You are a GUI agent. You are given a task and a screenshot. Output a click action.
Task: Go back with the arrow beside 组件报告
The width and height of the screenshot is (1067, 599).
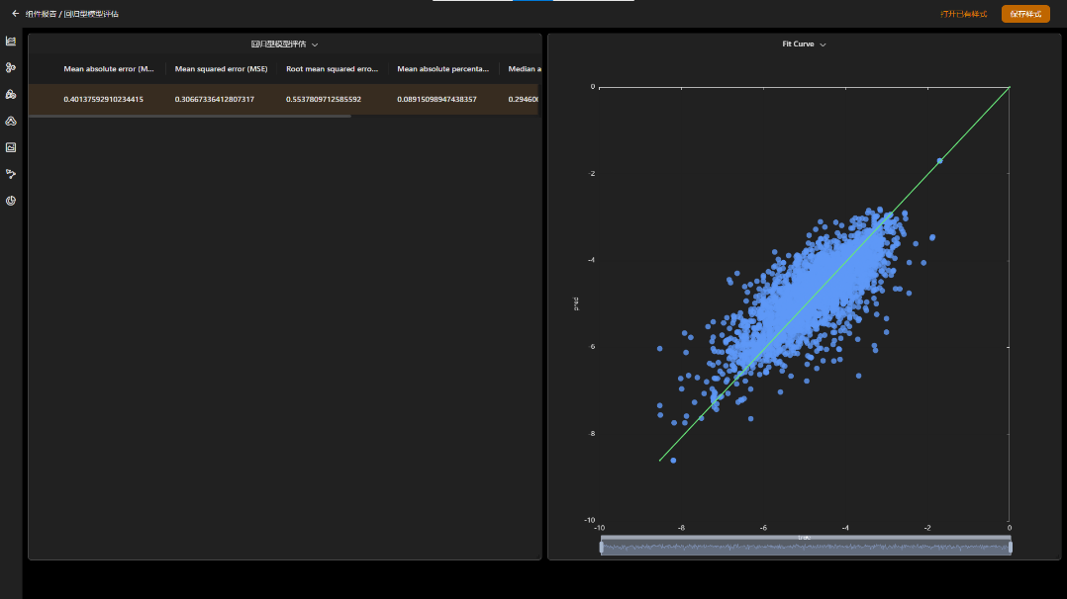click(x=15, y=14)
